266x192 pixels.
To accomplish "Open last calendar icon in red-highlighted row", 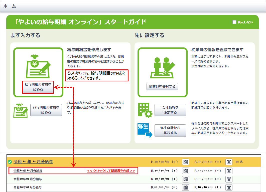I will coord(229,171).
